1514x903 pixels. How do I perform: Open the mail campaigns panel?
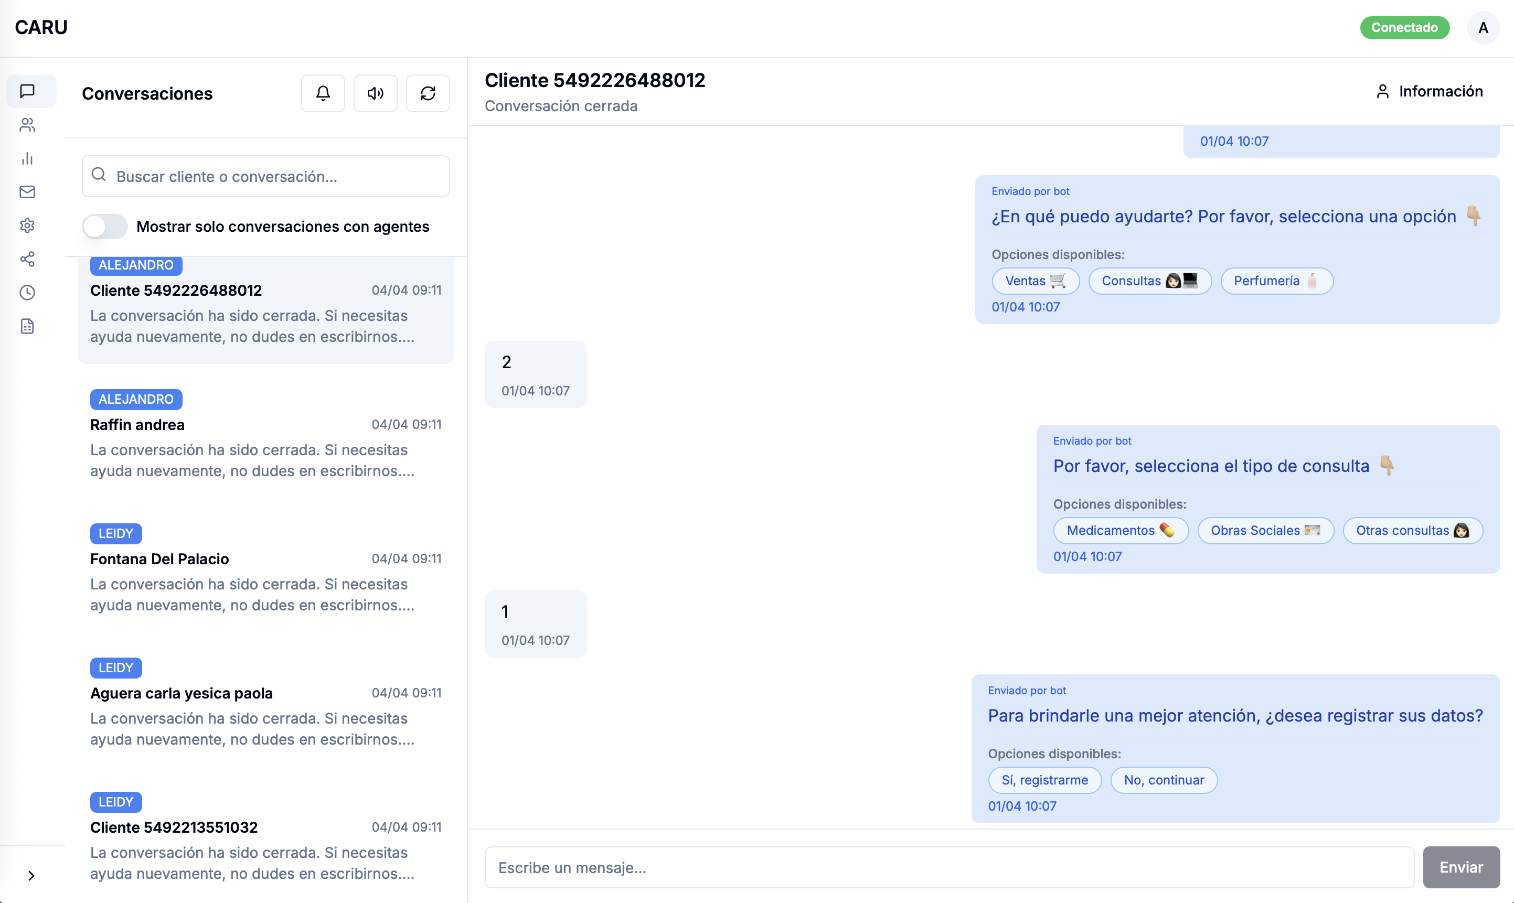(x=27, y=192)
